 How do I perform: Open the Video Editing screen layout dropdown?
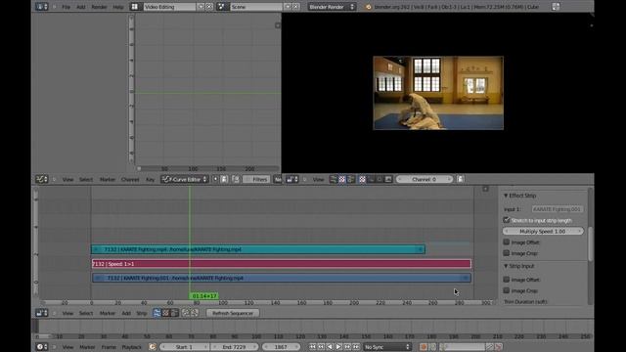coord(168,7)
